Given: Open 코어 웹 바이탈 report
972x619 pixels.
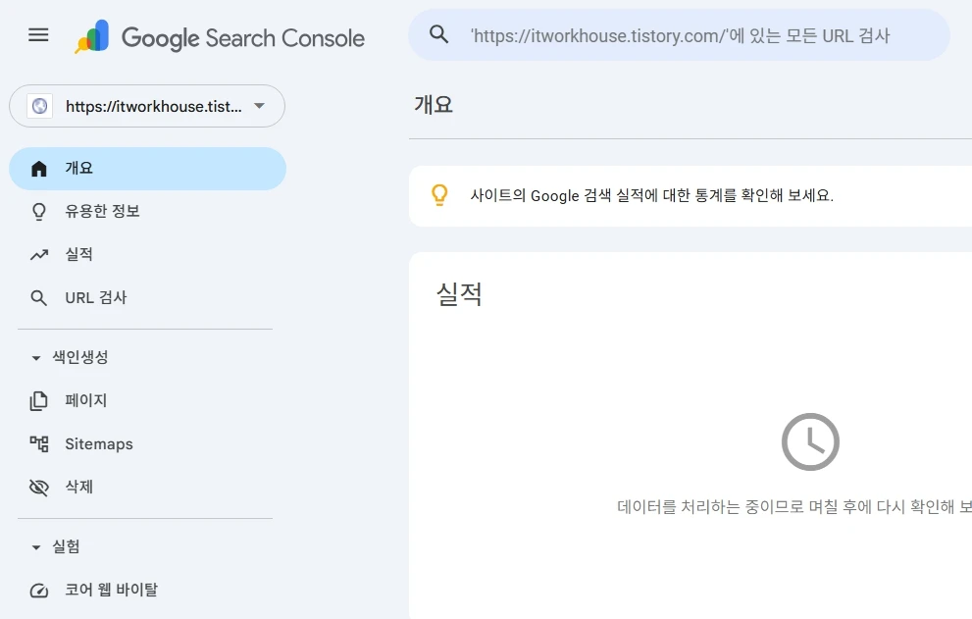Looking at the screenshot, I should (147, 590).
